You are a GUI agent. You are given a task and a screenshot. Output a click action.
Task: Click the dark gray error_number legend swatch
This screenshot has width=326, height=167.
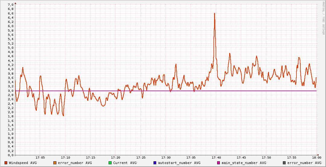[x=284, y=163]
